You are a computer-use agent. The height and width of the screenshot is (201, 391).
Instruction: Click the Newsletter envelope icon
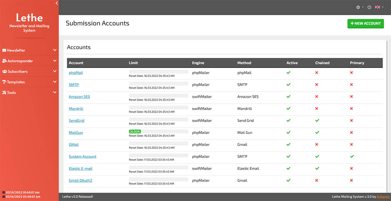(4, 50)
